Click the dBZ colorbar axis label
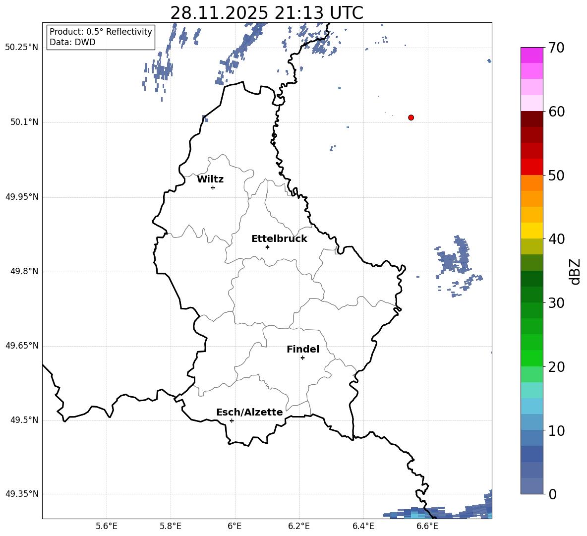This screenshot has height=536, width=587. coord(576,272)
